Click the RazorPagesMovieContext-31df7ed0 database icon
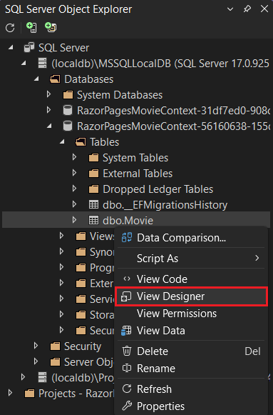The image size is (273, 415). [68, 111]
